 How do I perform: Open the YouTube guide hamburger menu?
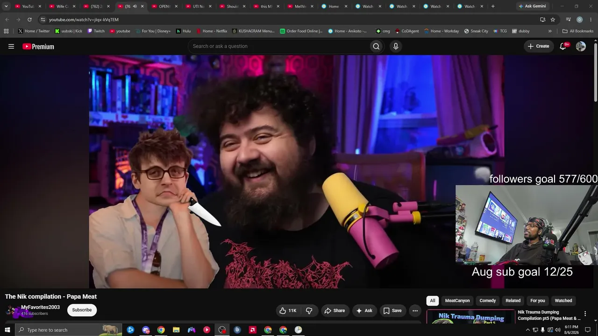(11, 46)
